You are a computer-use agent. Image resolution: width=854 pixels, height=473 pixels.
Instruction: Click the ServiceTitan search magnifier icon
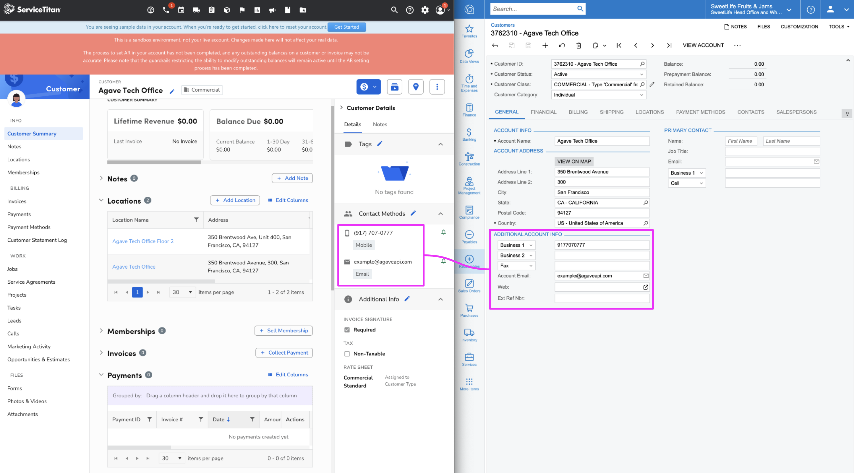coord(394,10)
